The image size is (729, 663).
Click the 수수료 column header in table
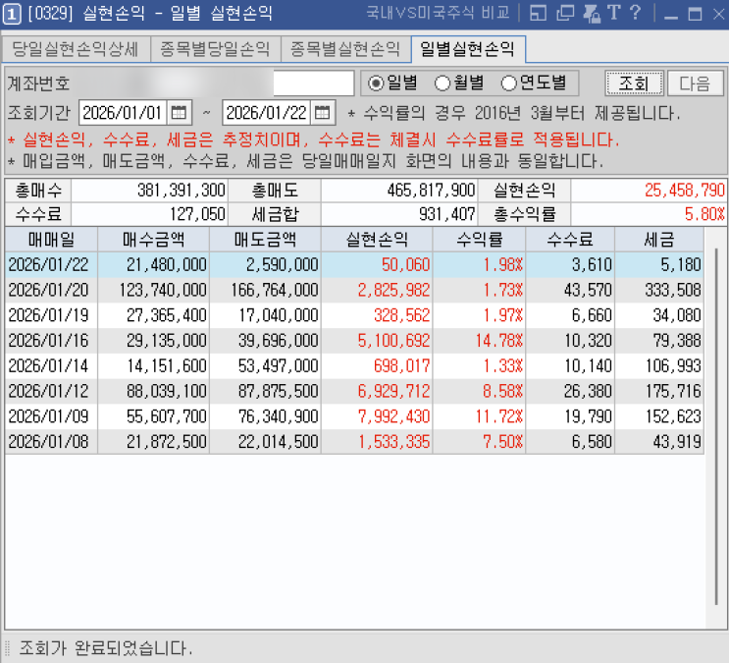coord(570,240)
